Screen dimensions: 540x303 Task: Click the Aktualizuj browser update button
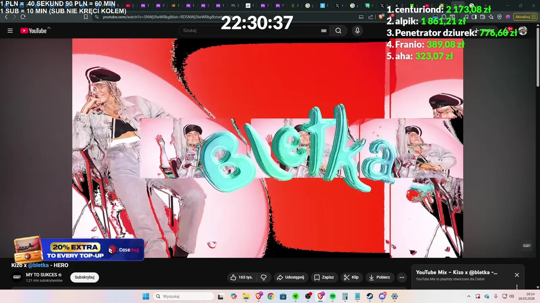525,17
